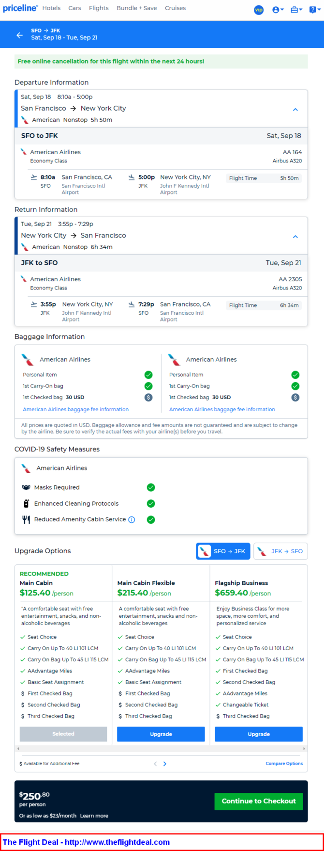Open Compare Options link

coord(284,764)
